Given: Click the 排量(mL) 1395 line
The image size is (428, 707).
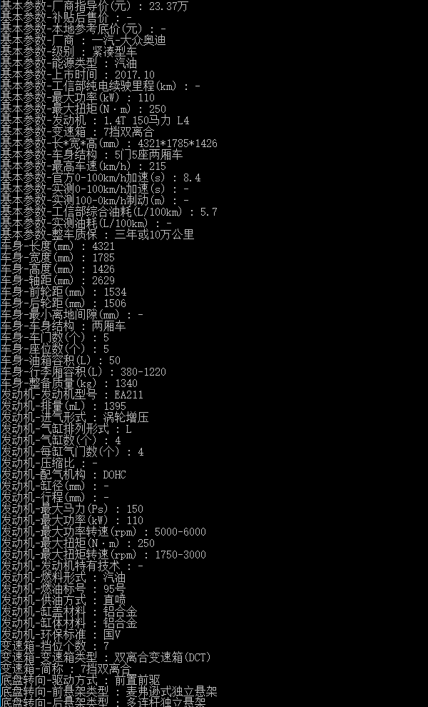Looking at the screenshot, I should [63, 406].
